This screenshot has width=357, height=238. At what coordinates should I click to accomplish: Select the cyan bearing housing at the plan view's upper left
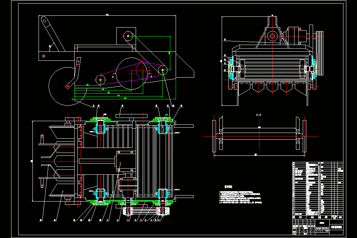tap(100, 126)
